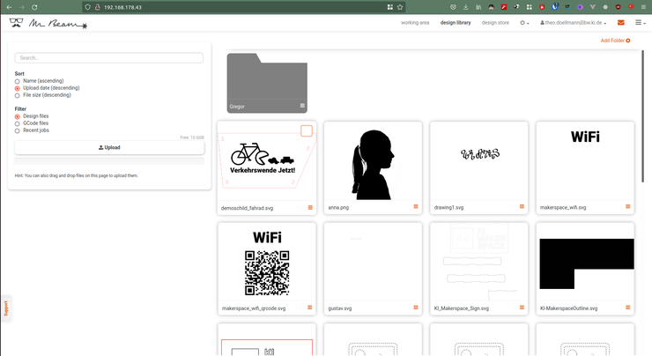Click the grid extensions icon in address bar

click(390, 7)
